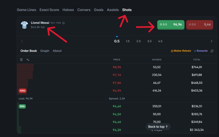This screenshot has height=137, width=219.
Task: Click the $43.3K Vol. text
Action: [38, 27]
